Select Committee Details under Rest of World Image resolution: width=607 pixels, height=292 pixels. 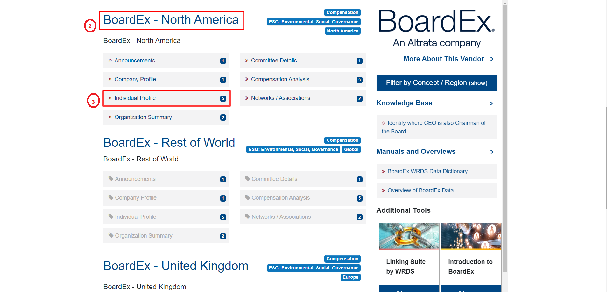point(303,179)
